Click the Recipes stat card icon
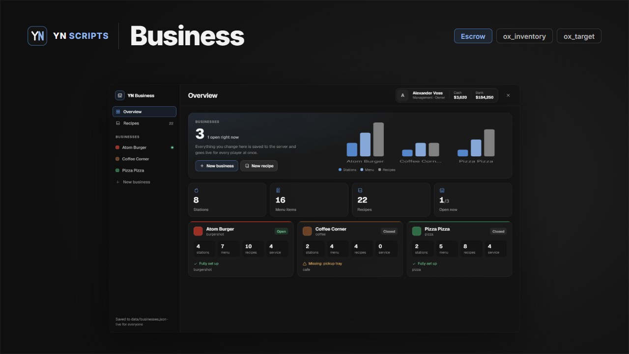The height and width of the screenshot is (354, 629). [360, 190]
